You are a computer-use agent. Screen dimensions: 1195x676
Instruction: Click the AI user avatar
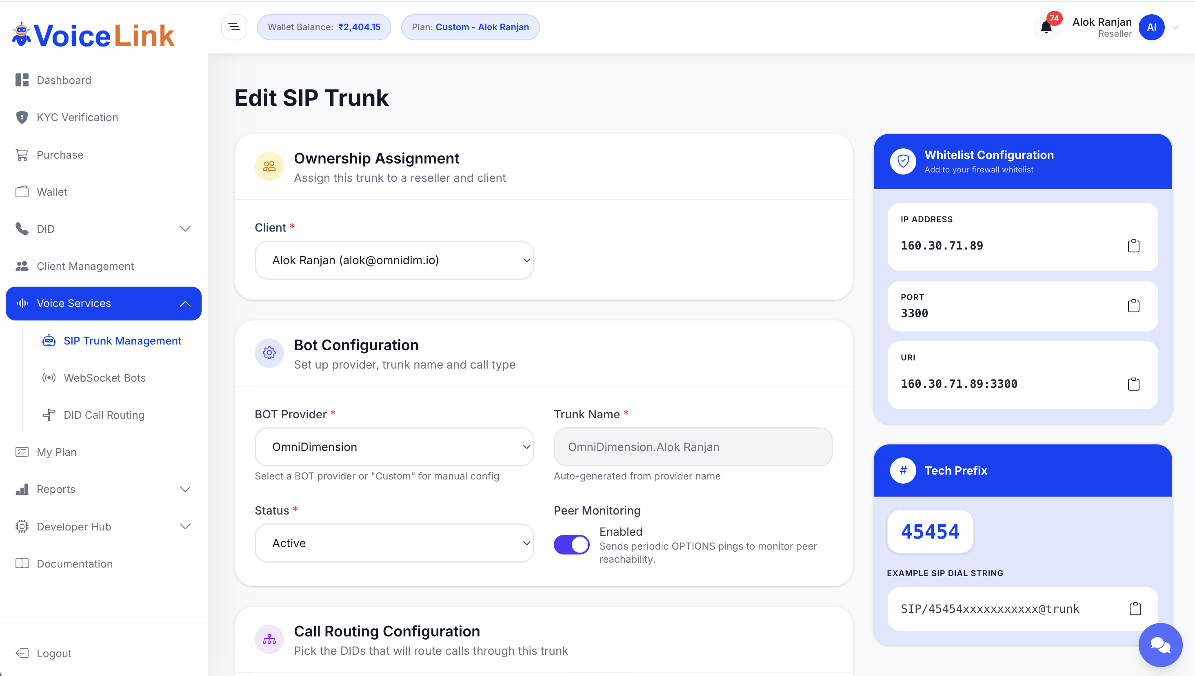pyautogui.click(x=1151, y=27)
